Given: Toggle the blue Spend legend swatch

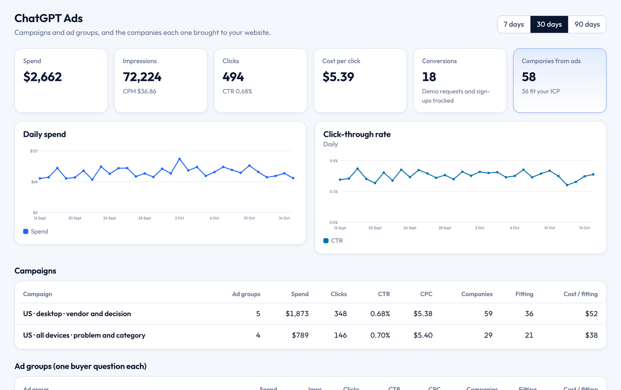Looking at the screenshot, I should click(26, 232).
